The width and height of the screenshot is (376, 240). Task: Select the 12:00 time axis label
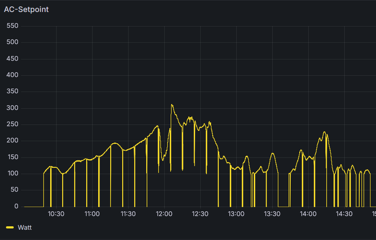point(164,214)
